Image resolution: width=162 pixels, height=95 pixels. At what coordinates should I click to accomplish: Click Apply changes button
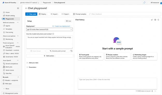36,51
